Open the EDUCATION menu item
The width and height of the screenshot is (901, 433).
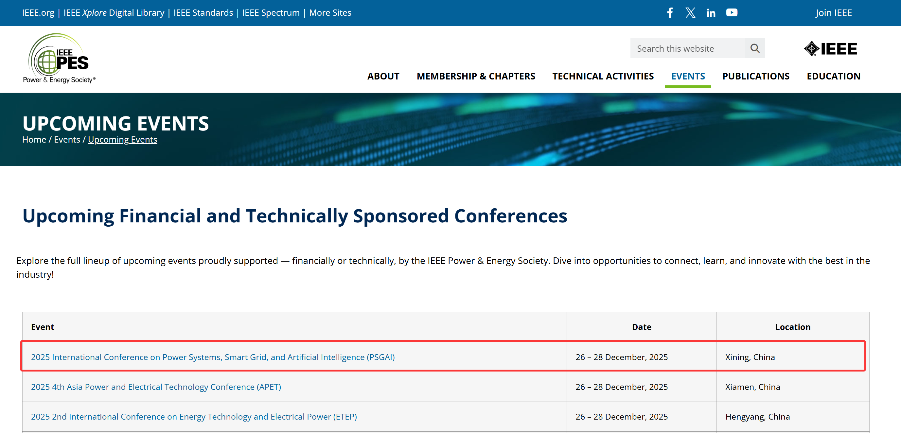[833, 76]
